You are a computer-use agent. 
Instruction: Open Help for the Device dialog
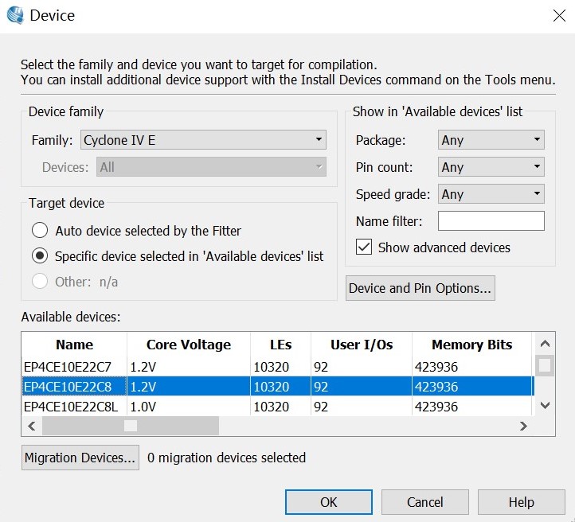click(521, 502)
